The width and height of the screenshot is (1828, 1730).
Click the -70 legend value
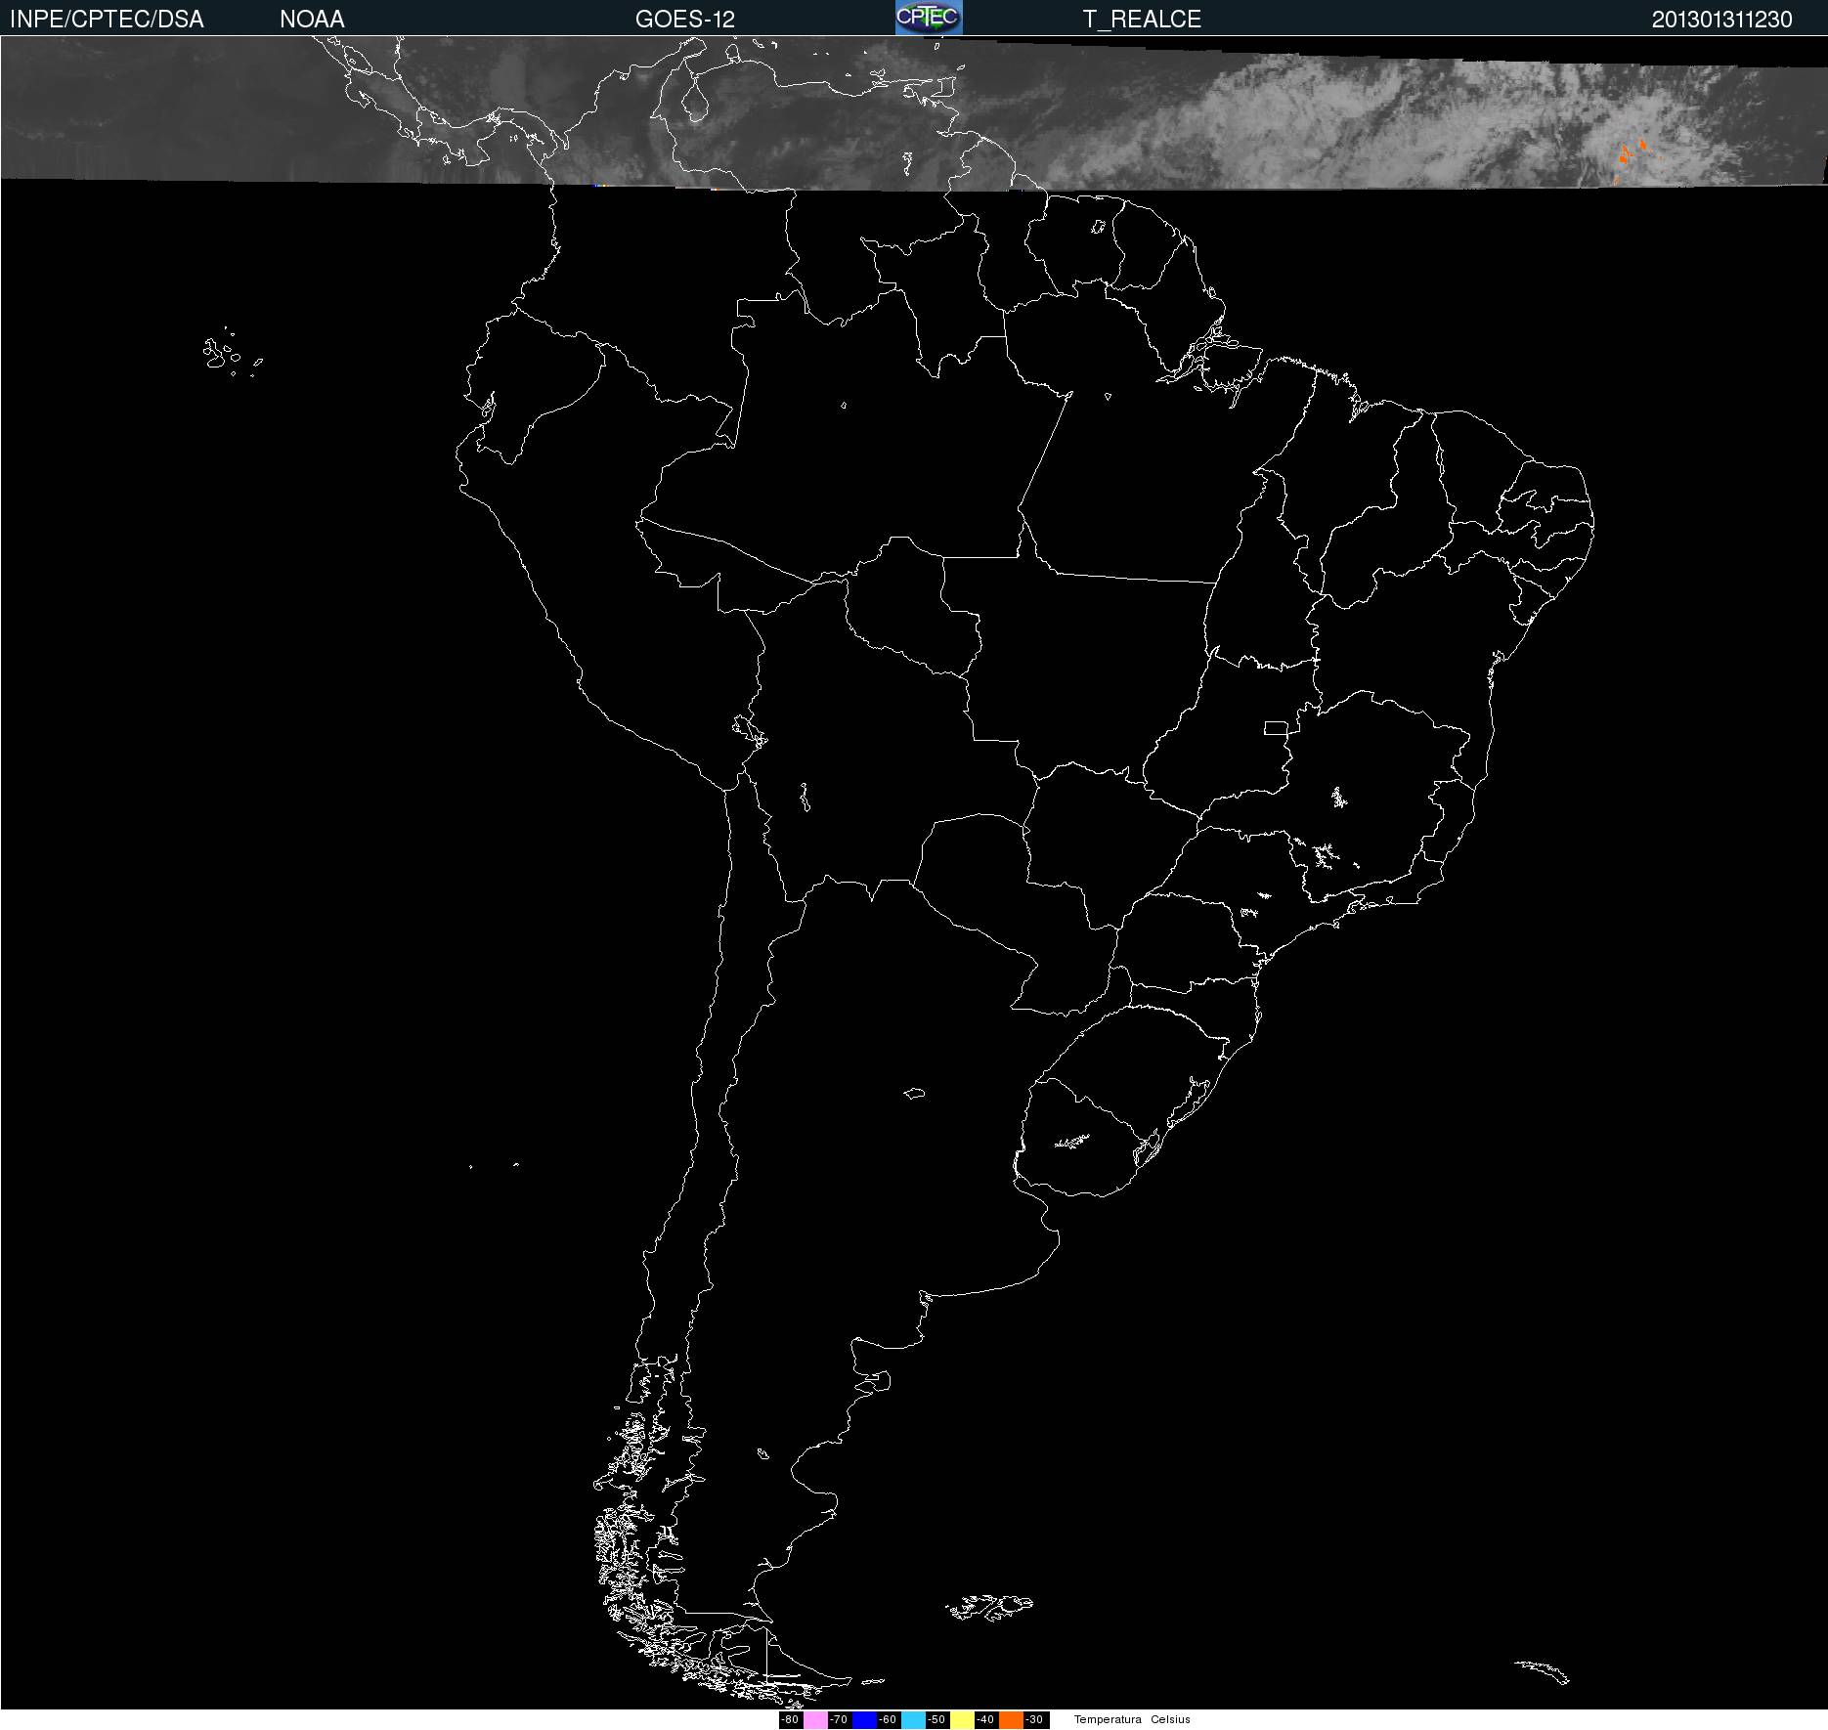[839, 1720]
